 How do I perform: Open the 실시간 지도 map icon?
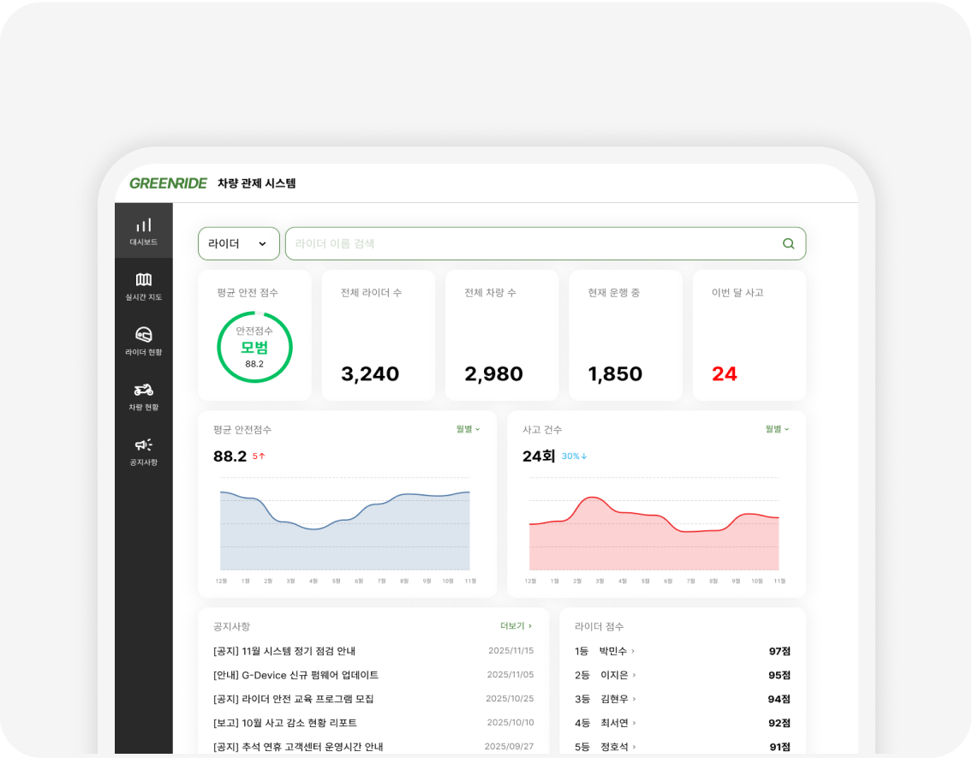tap(144, 280)
